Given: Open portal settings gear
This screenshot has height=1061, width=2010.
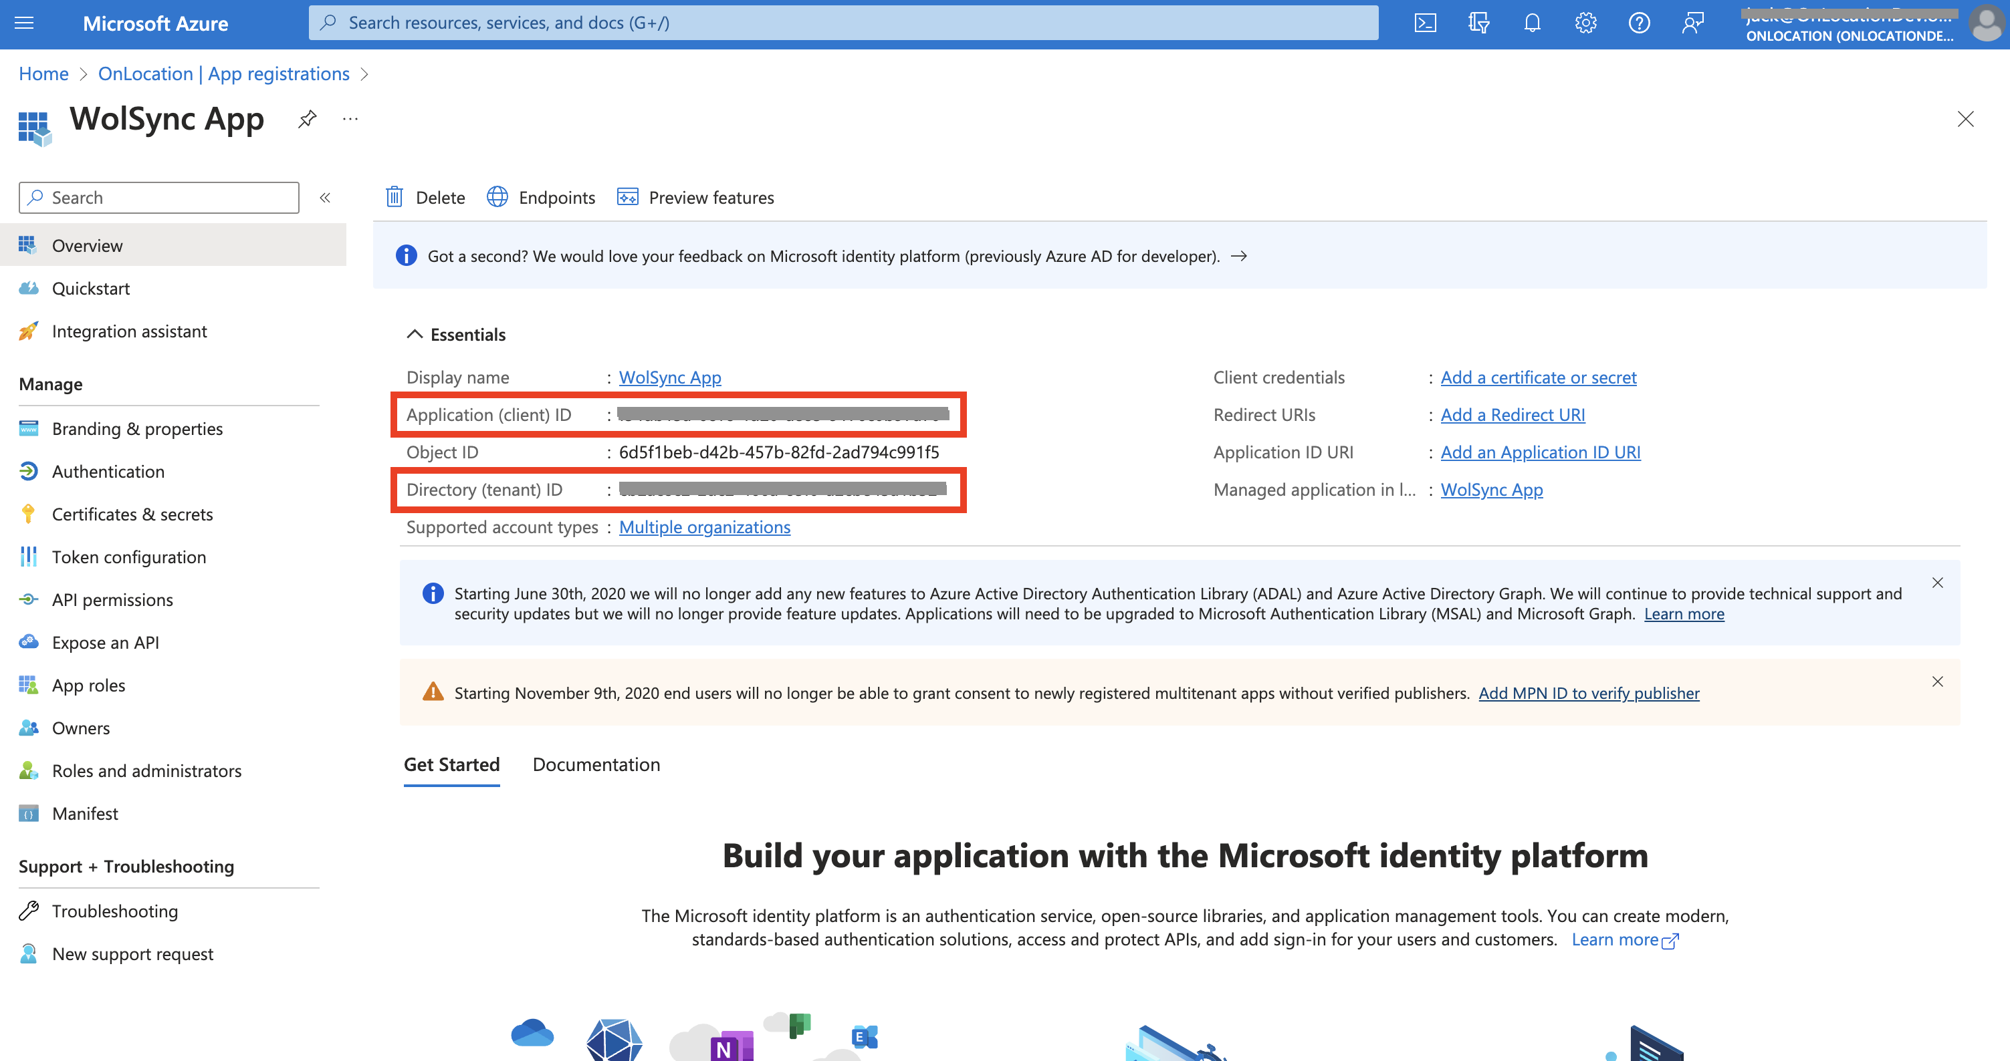Looking at the screenshot, I should (x=1585, y=23).
